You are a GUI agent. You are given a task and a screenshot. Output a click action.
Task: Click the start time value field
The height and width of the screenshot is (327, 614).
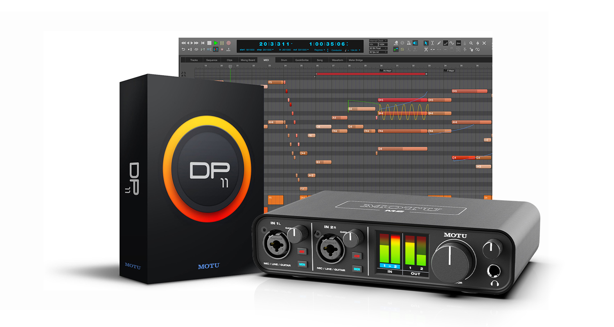coord(250,49)
